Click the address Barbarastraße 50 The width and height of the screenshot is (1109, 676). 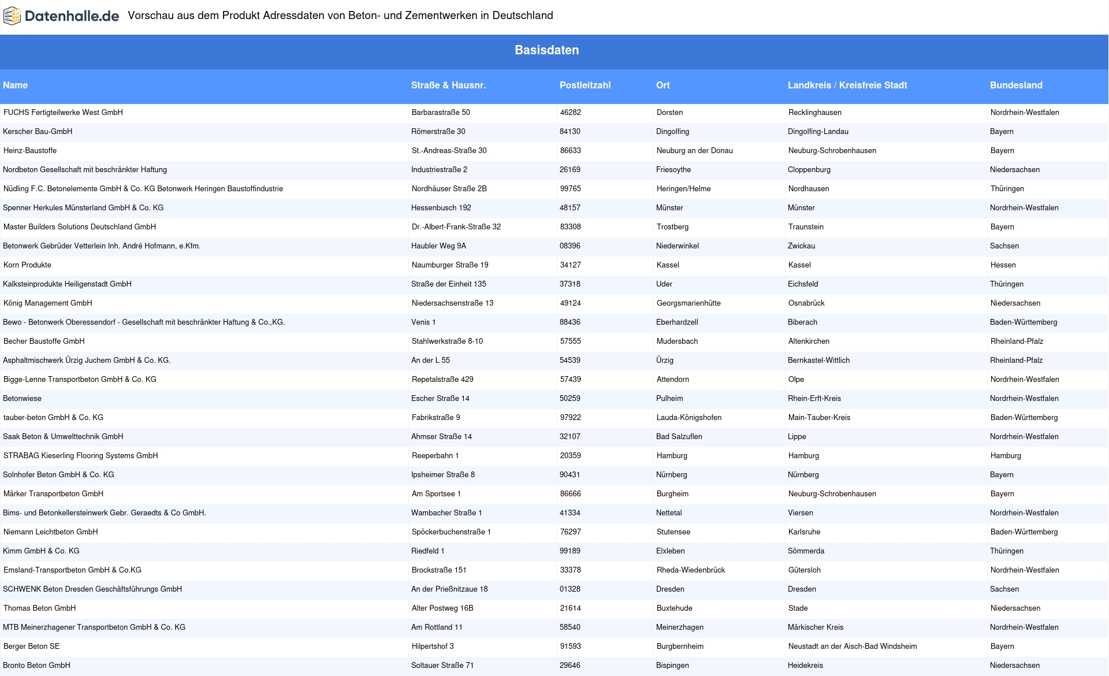tap(441, 113)
